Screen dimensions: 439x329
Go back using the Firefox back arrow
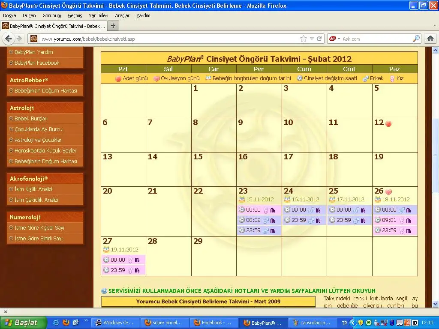[x=9, y=39]
